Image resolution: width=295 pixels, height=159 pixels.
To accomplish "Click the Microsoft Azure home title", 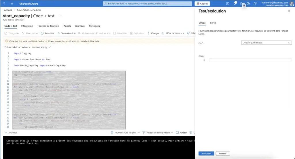I will (x=29, y=3).
